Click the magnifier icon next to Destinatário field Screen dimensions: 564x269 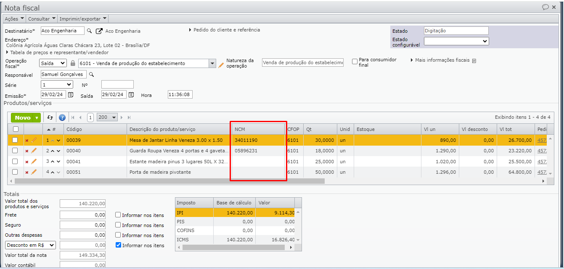click(89, 31)
